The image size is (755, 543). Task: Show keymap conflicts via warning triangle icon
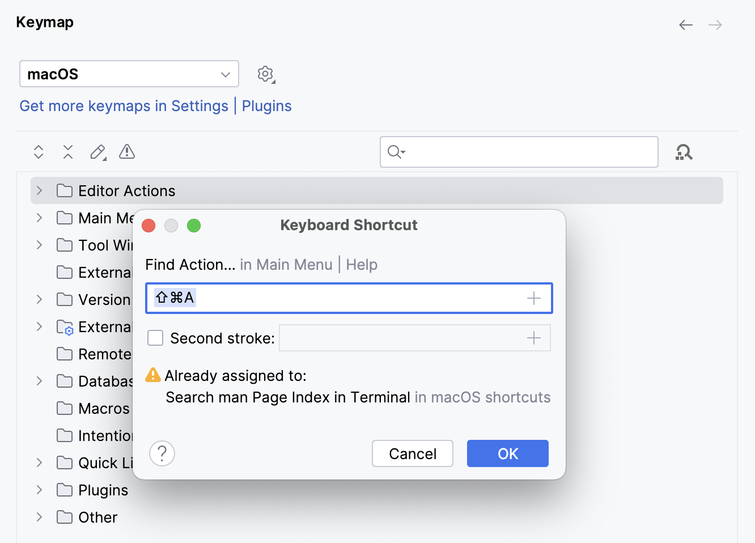(126, 152)
